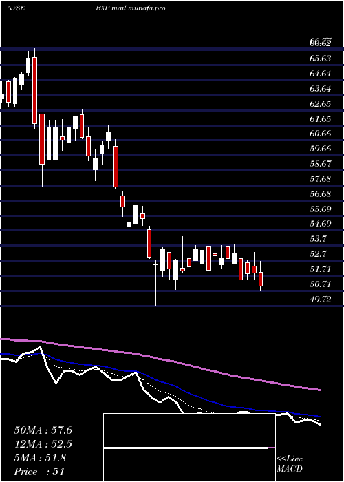344x482 pixels.
Task: Click the 12MA : 52.5 readout
Action: (x=43, y=444)
